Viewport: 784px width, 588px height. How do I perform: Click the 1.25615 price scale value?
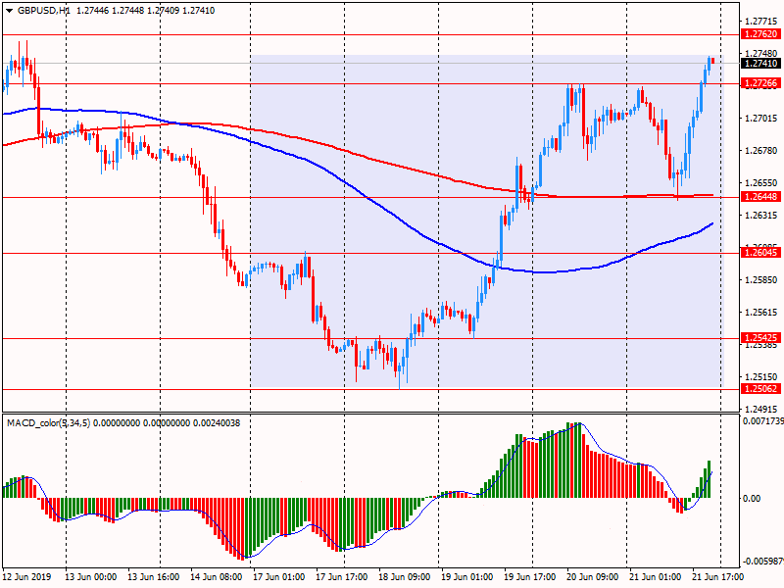761,312
